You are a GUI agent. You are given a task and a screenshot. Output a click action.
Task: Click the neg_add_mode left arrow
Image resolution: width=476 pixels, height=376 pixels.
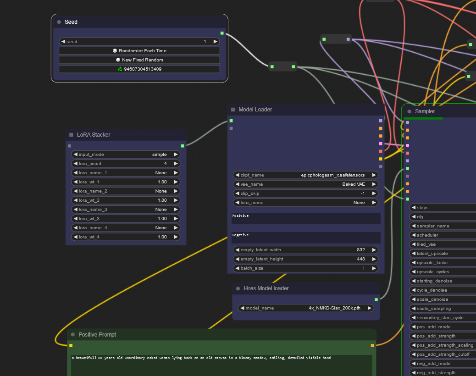click(x=414, y=364)
